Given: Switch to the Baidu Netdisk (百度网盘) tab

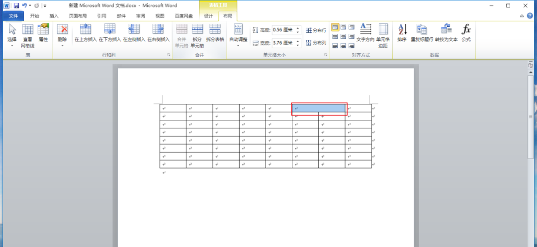Looking at the screenshot, I should pos(184,16).
